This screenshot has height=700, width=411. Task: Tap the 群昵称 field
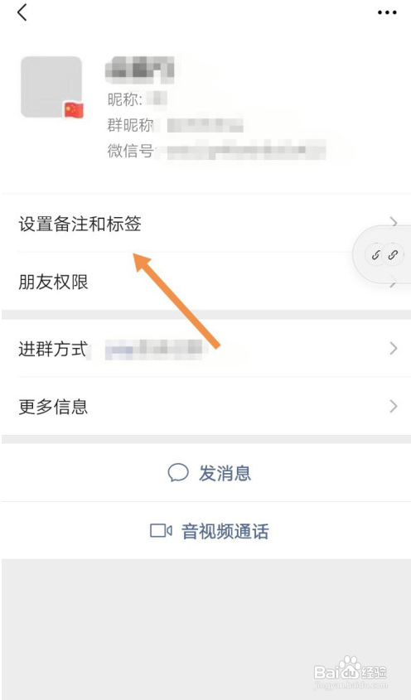(175, 125)
